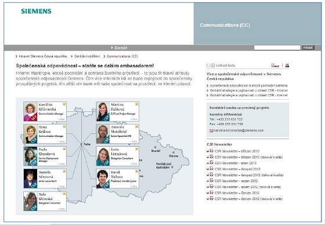325x225 pixels.
Task: Click Iveta Lištiaková's photo
Action: (x=103, y=156)
